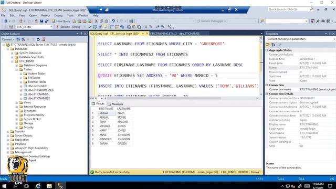Click the Cut scissors icon
Viewport: 336px width, 189px height.
[96, 21]
